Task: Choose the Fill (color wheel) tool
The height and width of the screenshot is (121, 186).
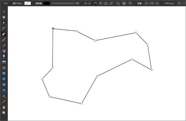Action: tap(4, 51)
